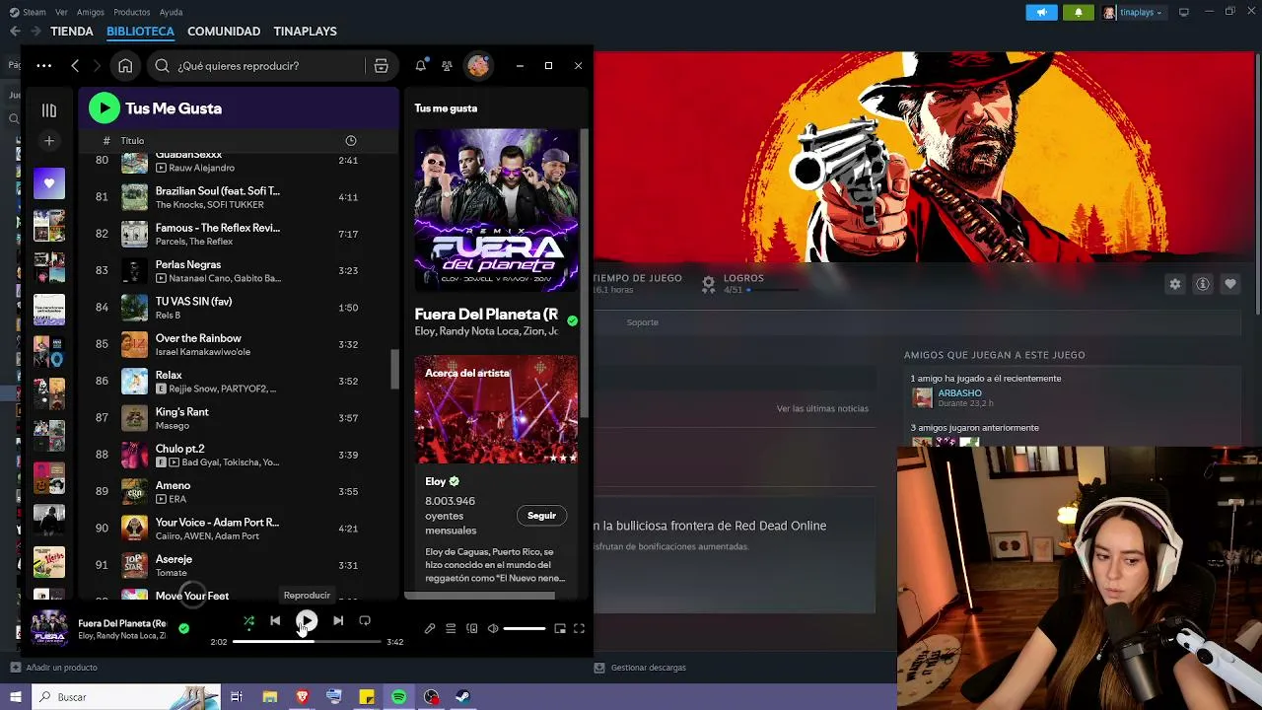Open Task View on the taskbar

[237, 697]
